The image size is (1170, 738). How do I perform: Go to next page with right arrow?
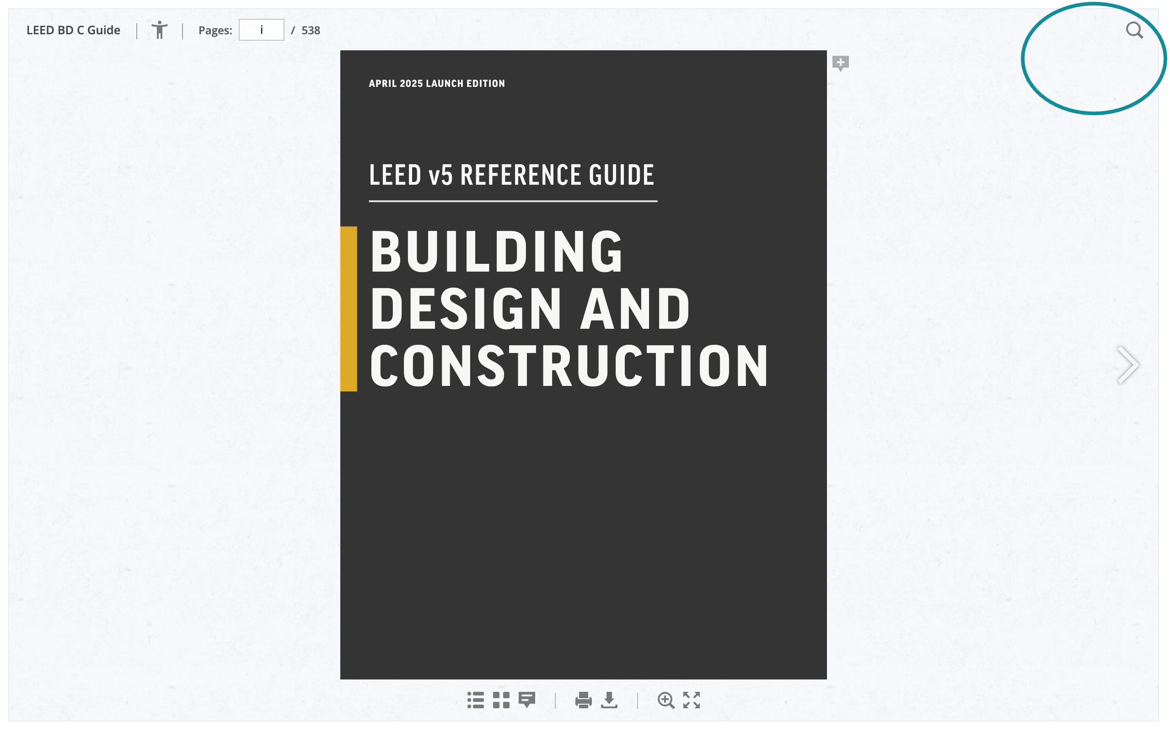(1127, 365)
